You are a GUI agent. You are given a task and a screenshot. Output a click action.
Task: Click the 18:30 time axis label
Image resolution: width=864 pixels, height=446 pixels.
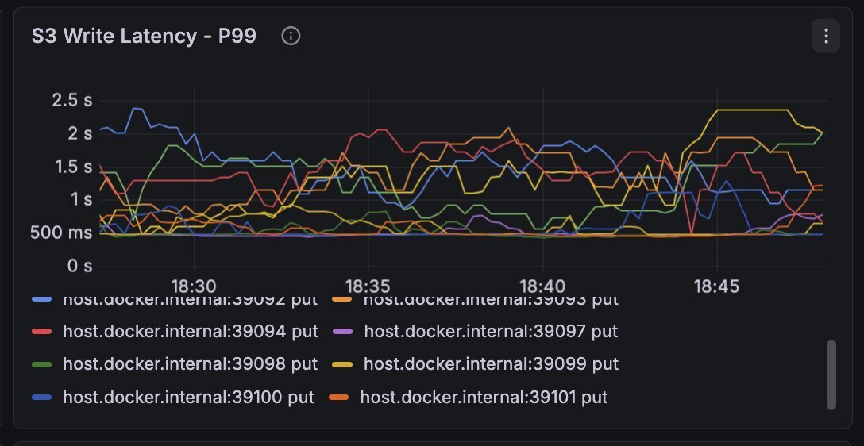click(194, 286)
